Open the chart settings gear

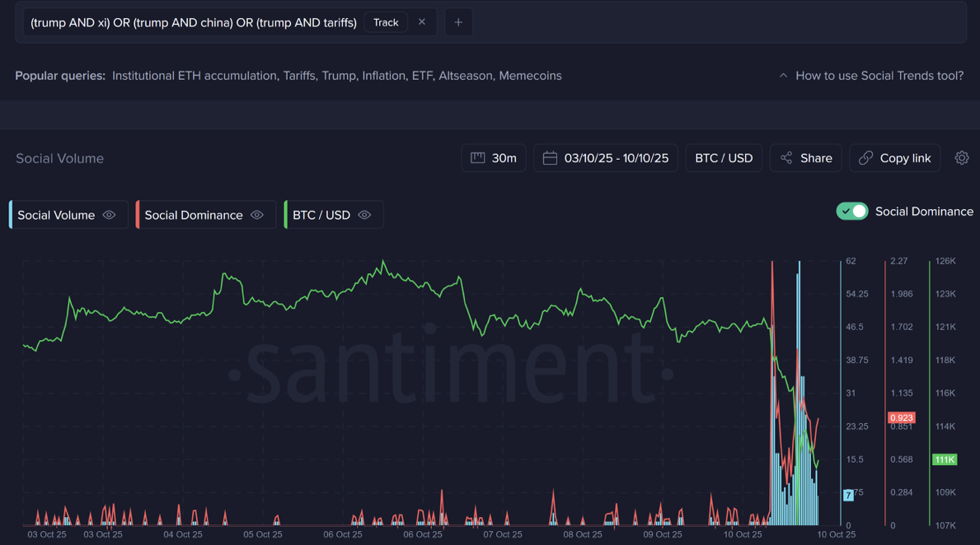[x=961, y=157]
